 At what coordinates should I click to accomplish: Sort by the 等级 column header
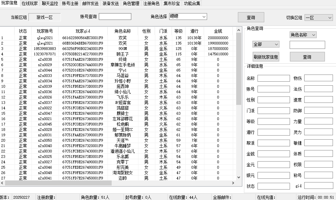178,31
